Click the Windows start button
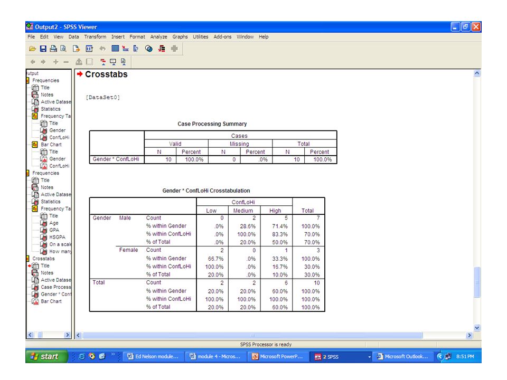The image size is (507, 380). pyautogui.click(x=46, y=356)
